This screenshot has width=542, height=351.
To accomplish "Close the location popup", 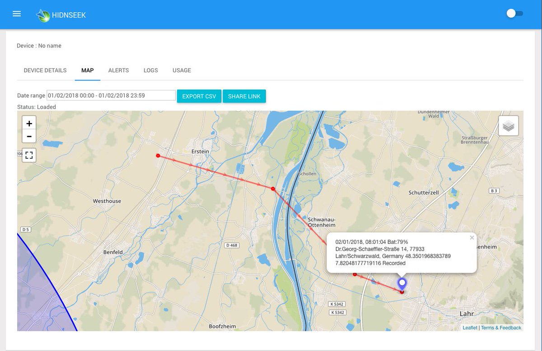I will click(472, 237).
